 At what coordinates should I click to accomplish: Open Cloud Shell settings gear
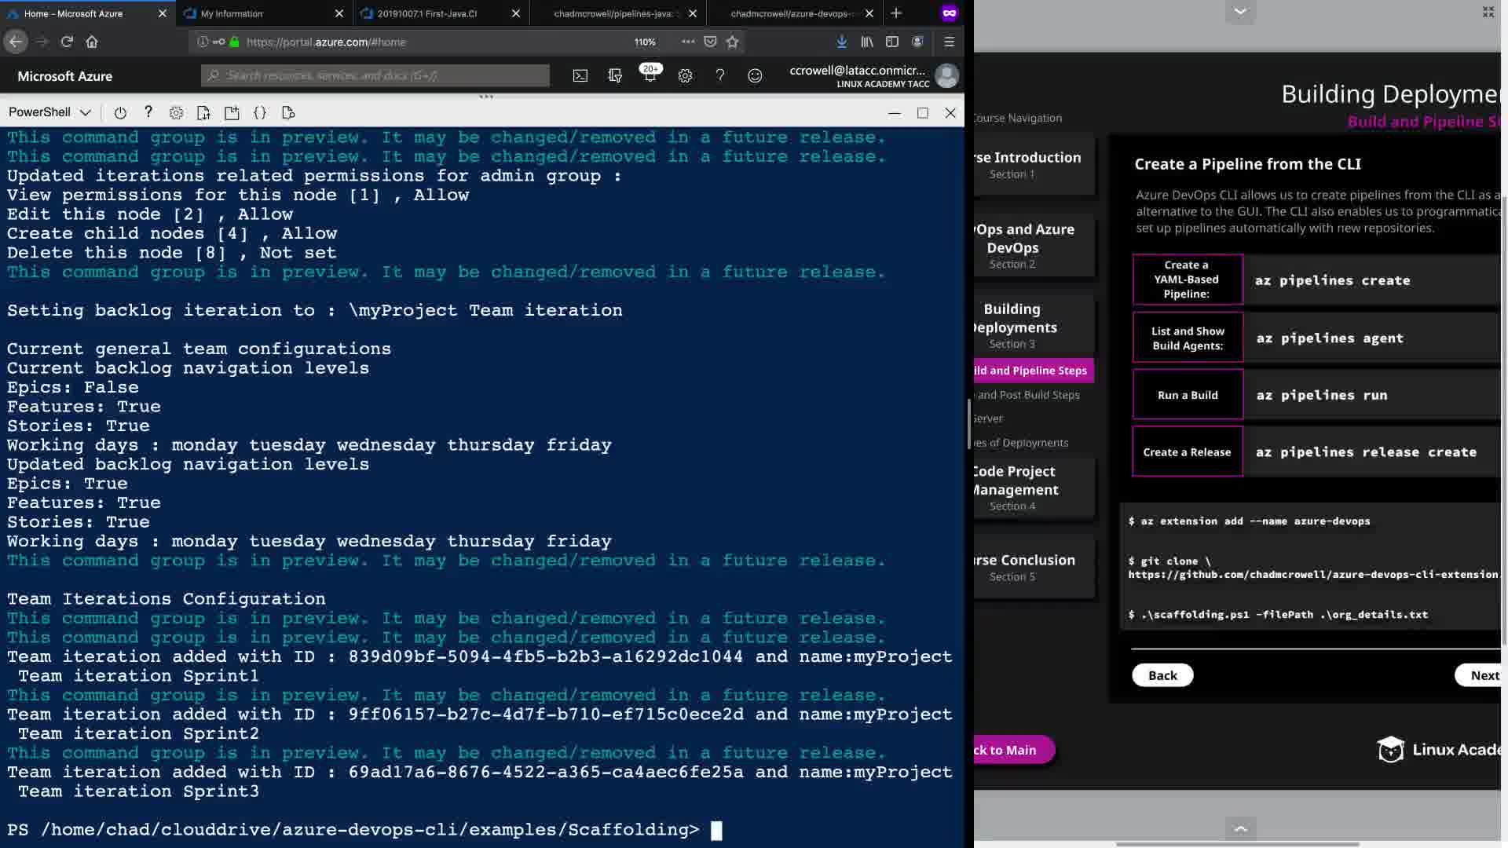tap(176, 113)
